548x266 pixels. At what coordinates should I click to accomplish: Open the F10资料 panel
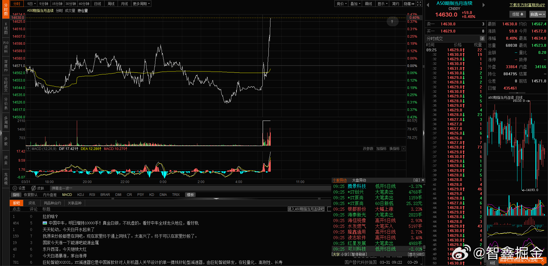pyautogui.click(x=5, y=46)
